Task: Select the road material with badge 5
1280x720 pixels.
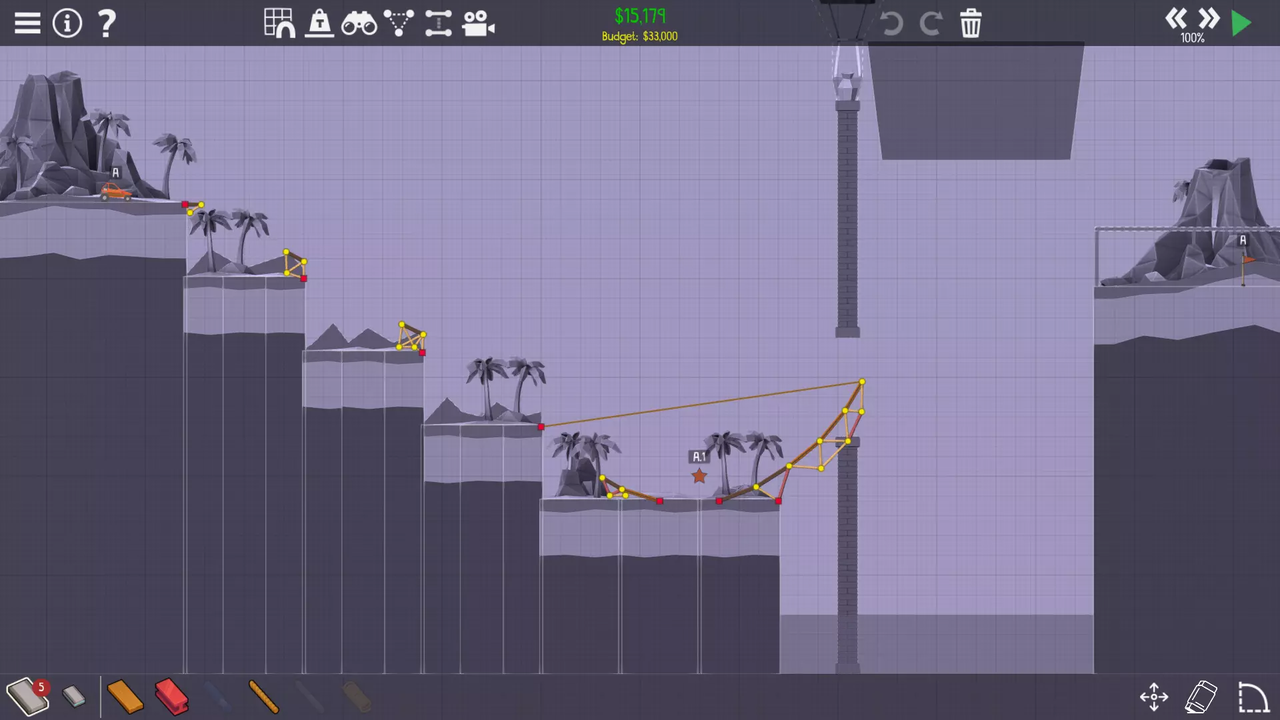Action: click(x=28, y=697)
